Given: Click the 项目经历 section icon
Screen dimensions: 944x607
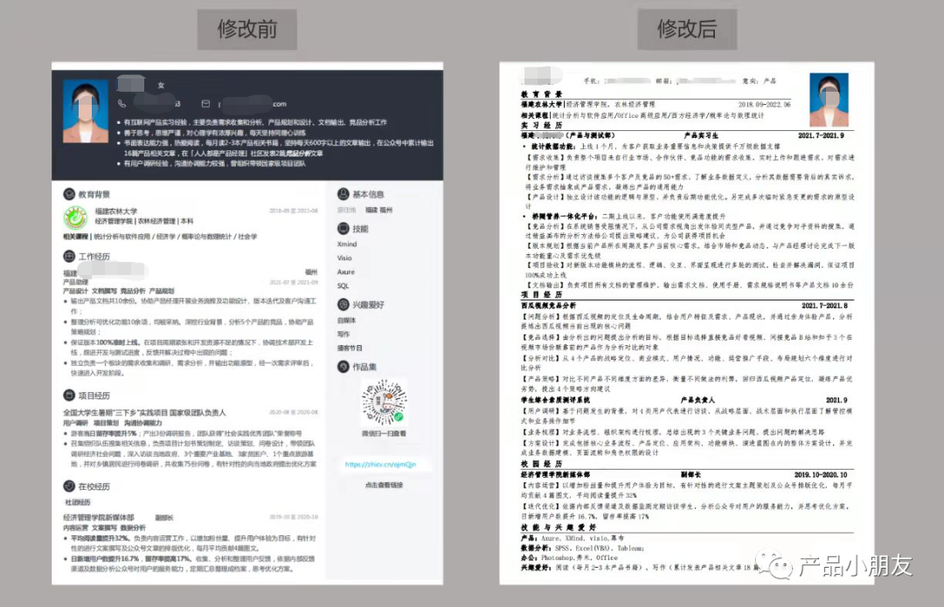Looking at the screenshot, I should [x=69, y=394].
